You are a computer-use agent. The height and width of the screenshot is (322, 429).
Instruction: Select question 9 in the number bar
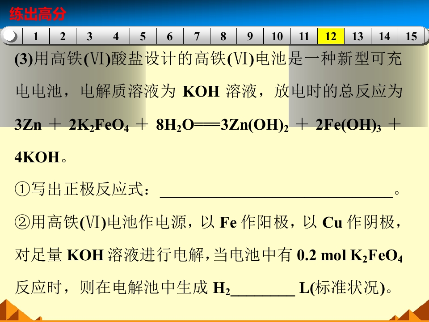pos(250,36)
